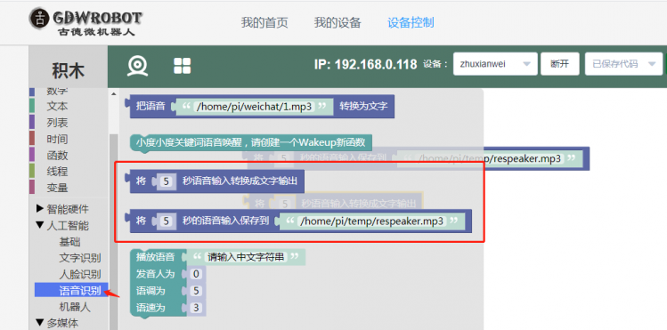Image resolution: width=667 pixels, height=330 pixels.
Task: Click the GDWROBOT logo
Action: (85, 22)
